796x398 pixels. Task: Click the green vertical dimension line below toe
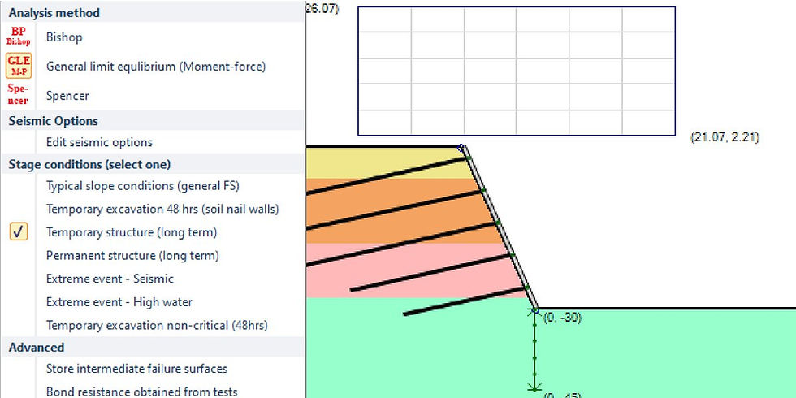pyautogui.click(x=534, y=350)
